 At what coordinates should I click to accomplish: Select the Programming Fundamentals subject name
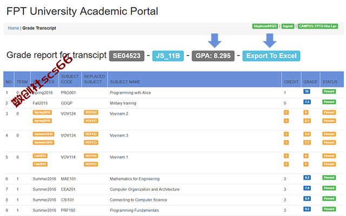click(135, 211)
